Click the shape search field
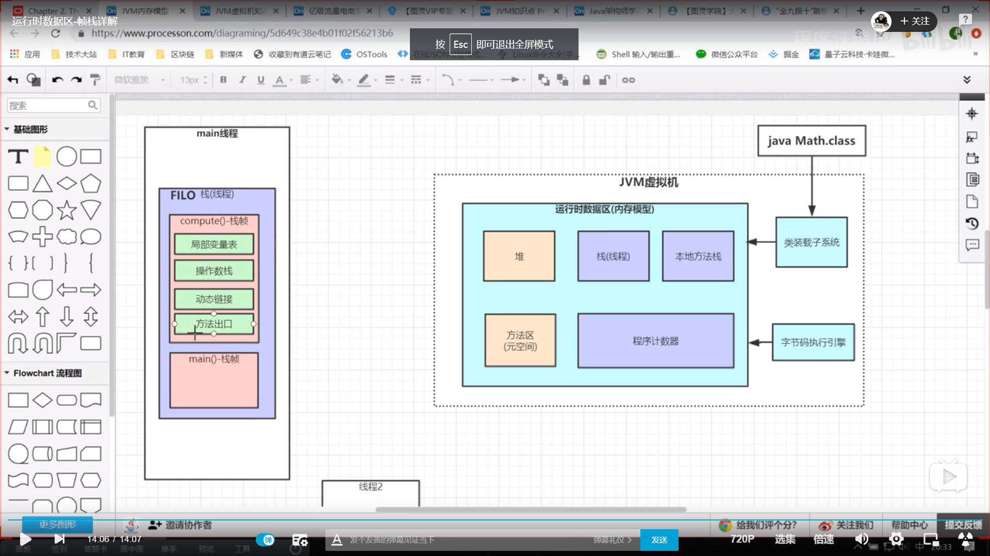990x556 pixels. [x=53, y=106]
